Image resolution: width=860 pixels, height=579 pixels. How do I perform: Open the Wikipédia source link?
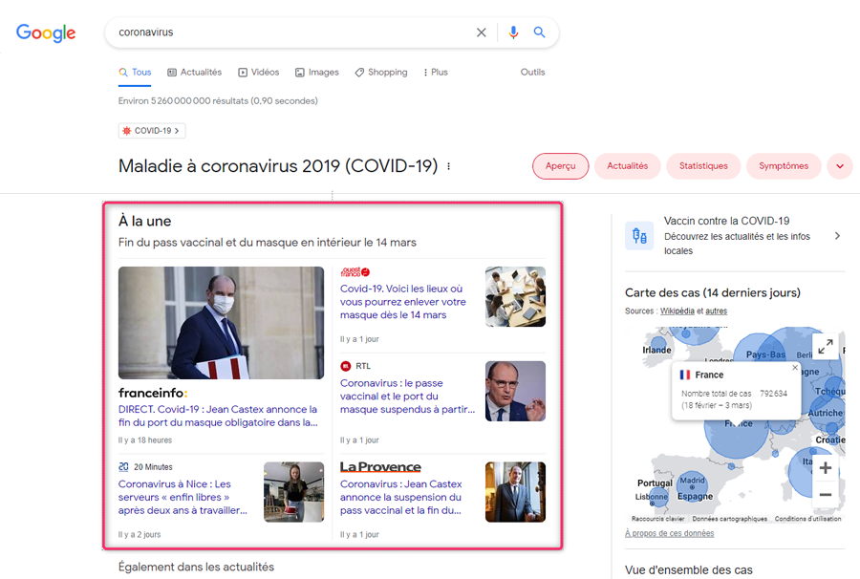(x=677, y=311)
